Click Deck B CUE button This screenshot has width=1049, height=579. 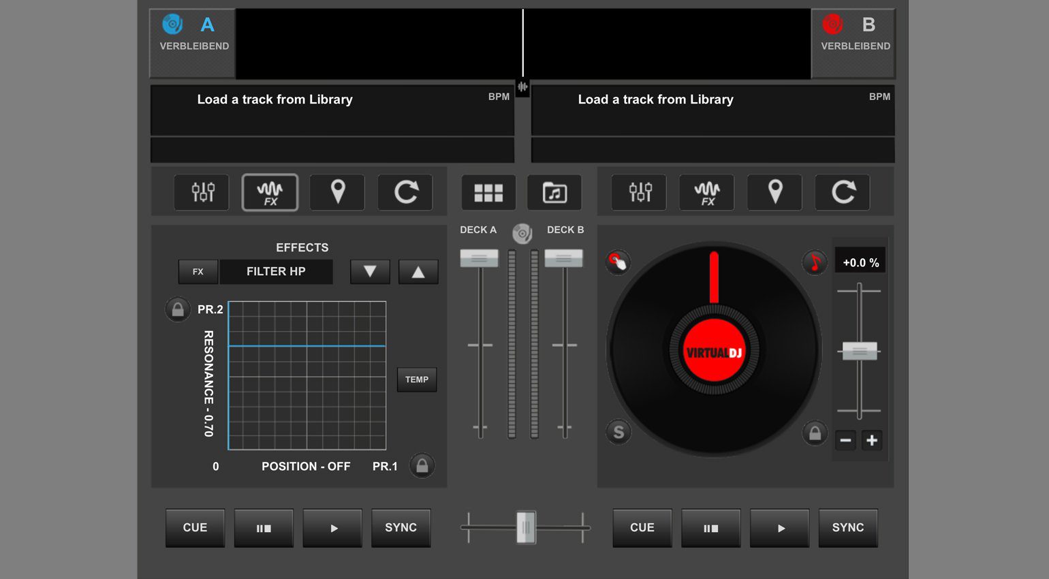click(642, 528)
